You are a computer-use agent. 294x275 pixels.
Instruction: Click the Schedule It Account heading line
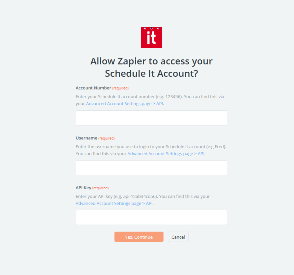tap(152, 73)
